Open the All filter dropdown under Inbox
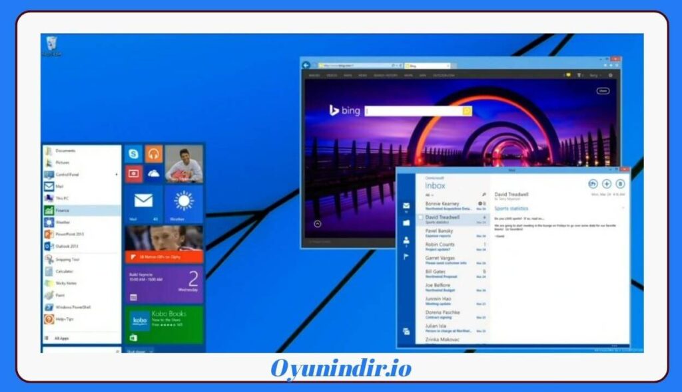The width and height of the screenshot is (682, 392). (429, 195)
